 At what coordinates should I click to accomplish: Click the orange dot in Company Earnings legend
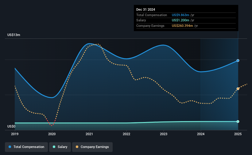click(77, 147)
